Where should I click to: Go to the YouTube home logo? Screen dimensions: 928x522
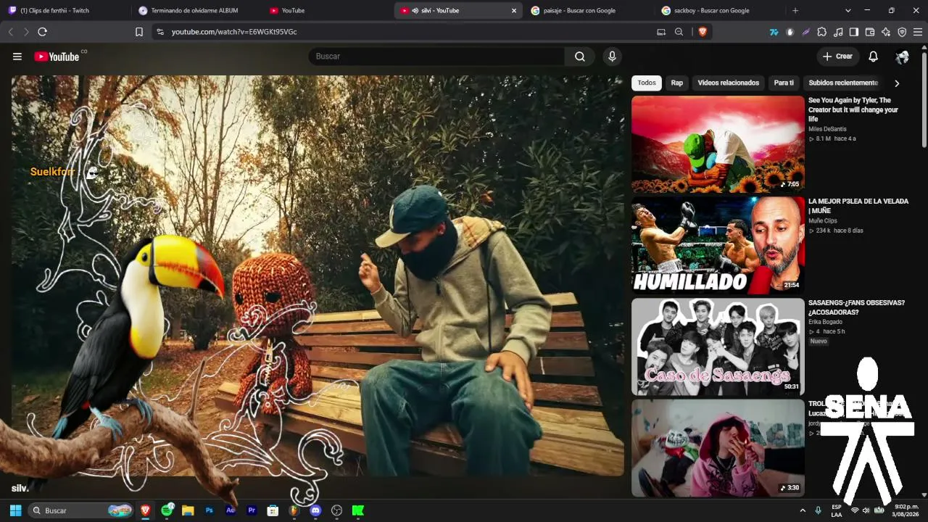click(x=57, y=57)
